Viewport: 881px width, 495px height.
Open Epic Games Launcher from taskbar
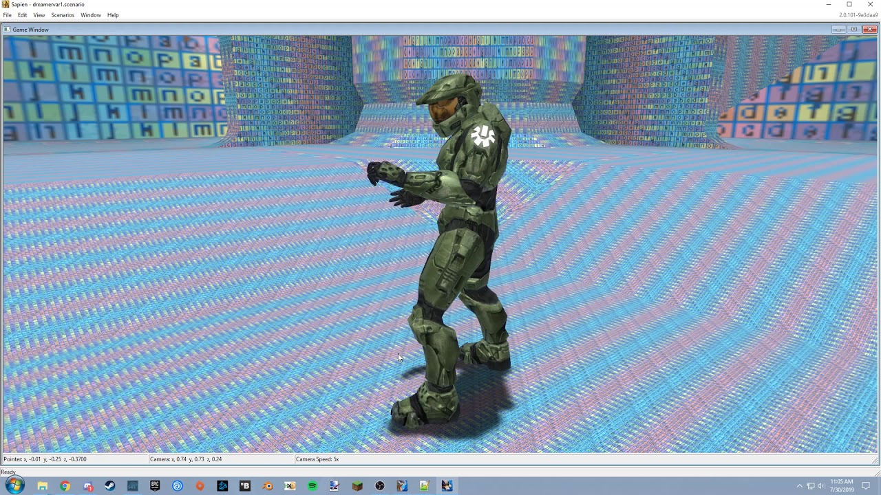click(155, 486)
